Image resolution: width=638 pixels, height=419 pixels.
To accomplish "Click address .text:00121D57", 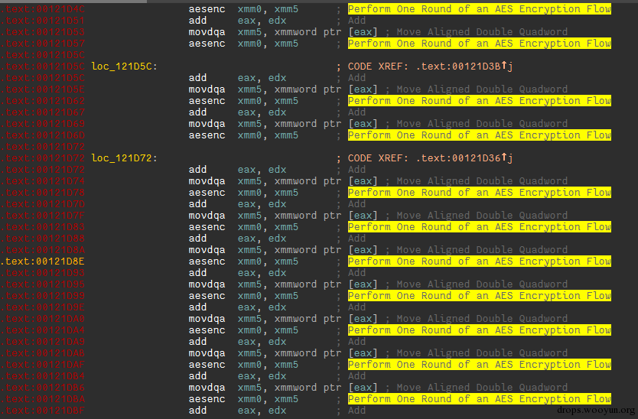I will click(42, 44).
